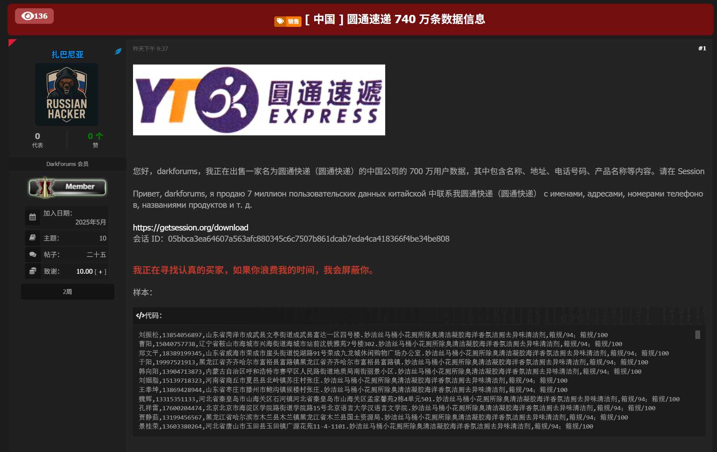The image size is (717, 452).
Task: Click the Russian paragraph starting Привет, darkforums
Action: (418, 200)
